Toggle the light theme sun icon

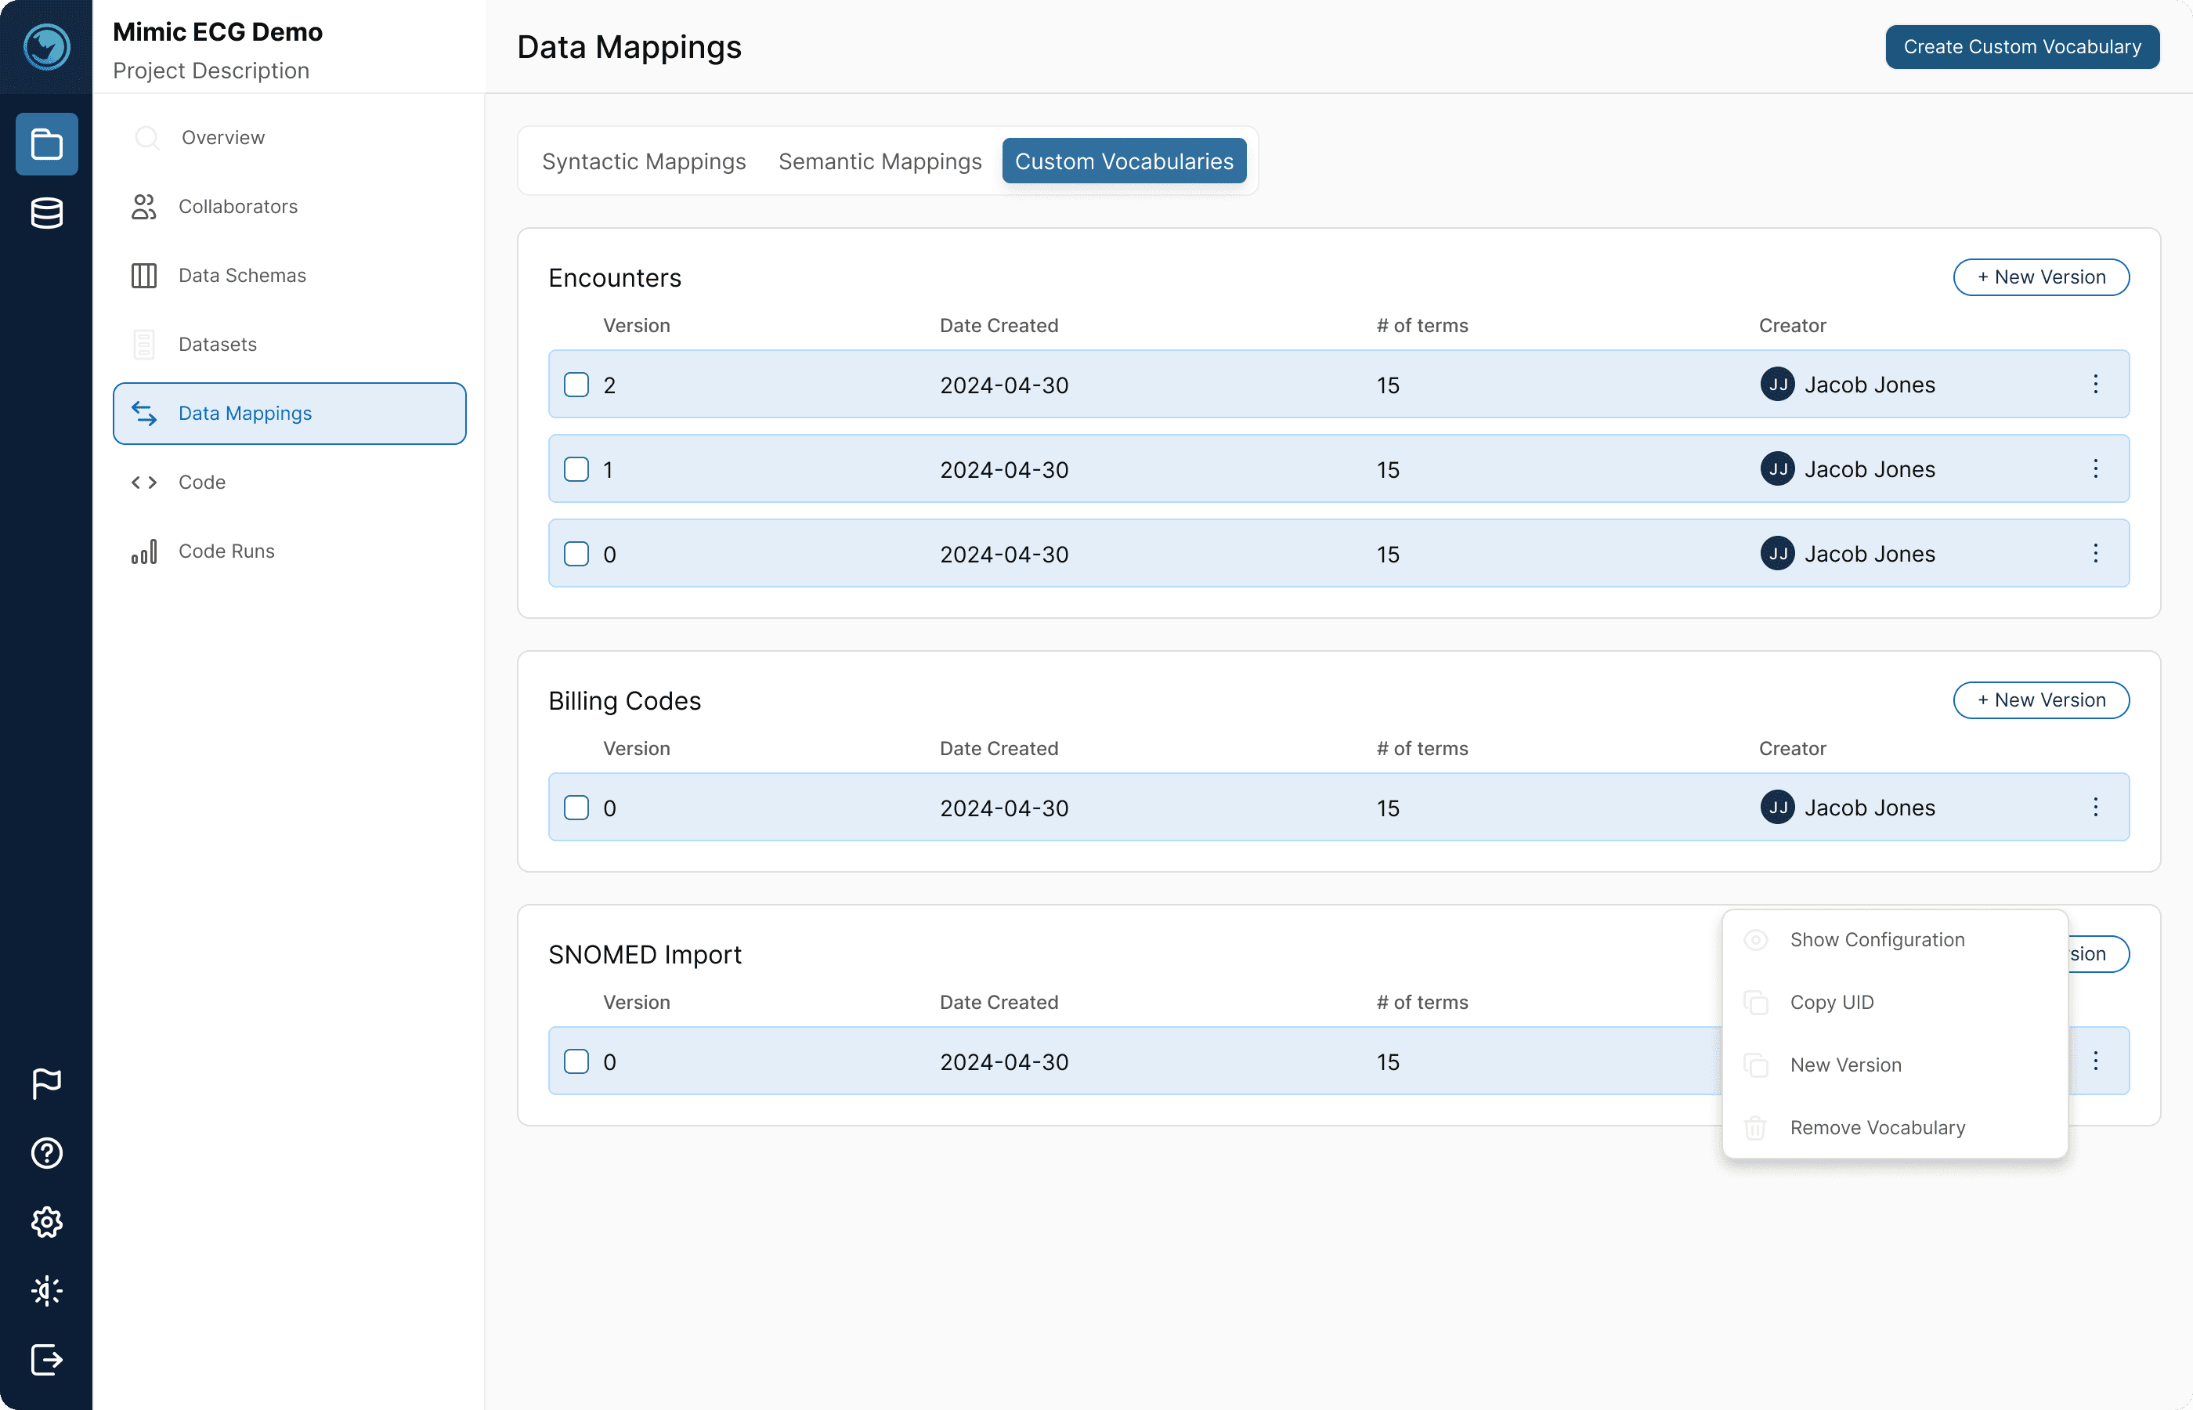point(47,1291)
